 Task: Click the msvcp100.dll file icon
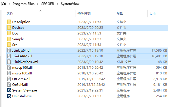pos(9,68)
